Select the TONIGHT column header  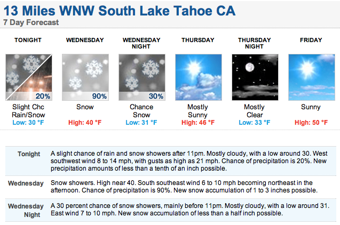(x=28, y=40)
